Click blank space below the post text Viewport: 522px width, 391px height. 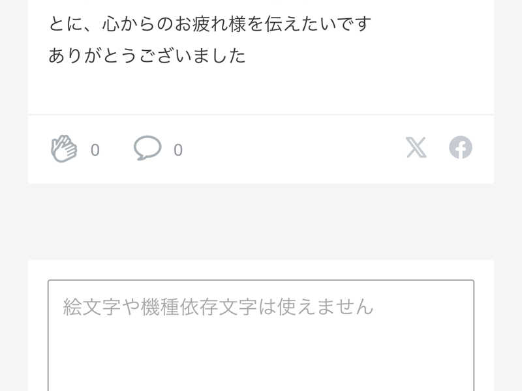point(261,90)
